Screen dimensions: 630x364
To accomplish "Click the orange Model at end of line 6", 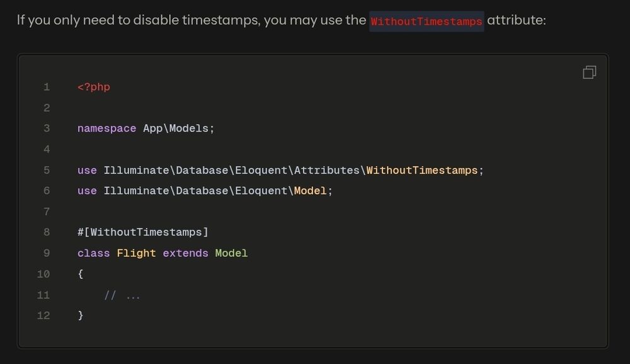I will [310, 191].
